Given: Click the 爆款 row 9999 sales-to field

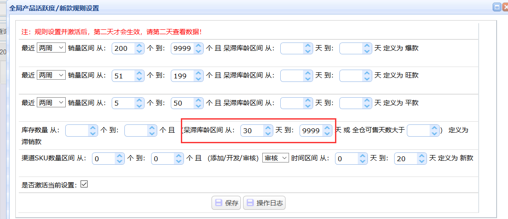Looking at the screenshot, I should tap(183, 49).
